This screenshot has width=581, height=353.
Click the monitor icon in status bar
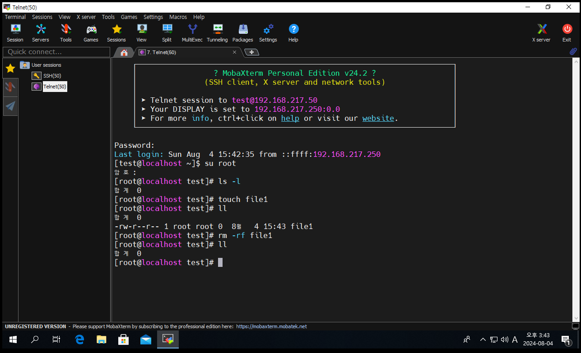click(x=575, y=326)
